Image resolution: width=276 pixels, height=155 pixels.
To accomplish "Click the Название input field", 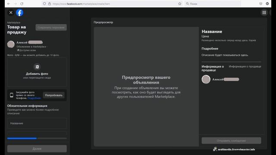I will click(x=37, y=123).
